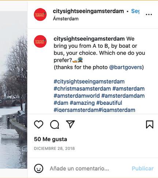
Task: Click the Publicar button
Action: click(x=143, y=169)
